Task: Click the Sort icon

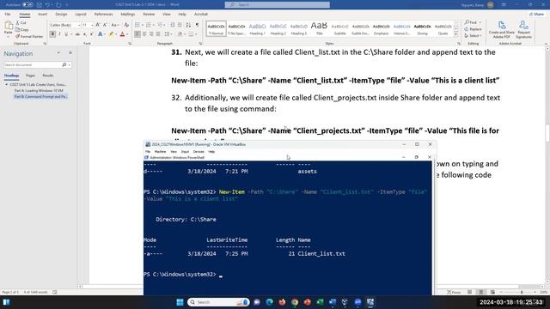Action: click(188, 25)
